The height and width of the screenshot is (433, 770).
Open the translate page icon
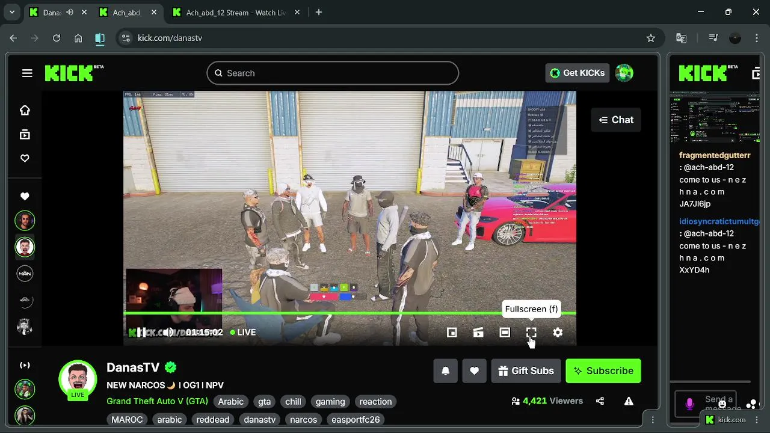[681, 38]
